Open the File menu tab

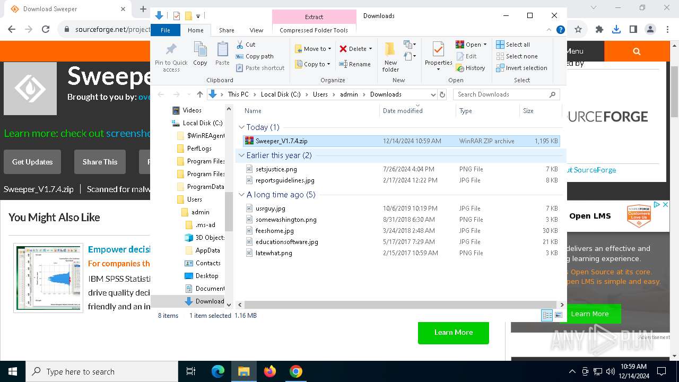(166, 30)
